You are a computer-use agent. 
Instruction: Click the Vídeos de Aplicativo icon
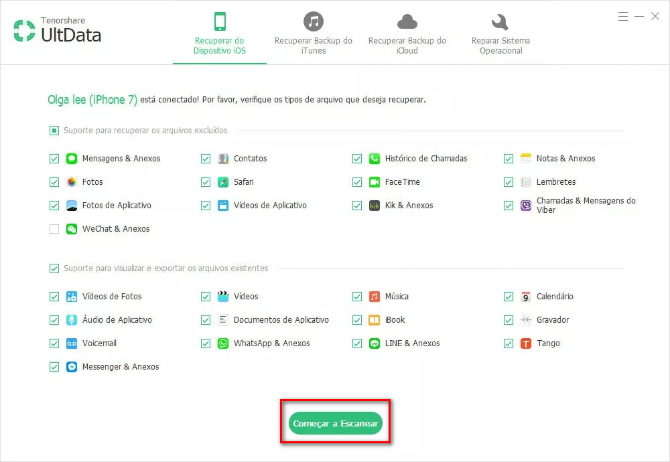click(x=223, y=206)
